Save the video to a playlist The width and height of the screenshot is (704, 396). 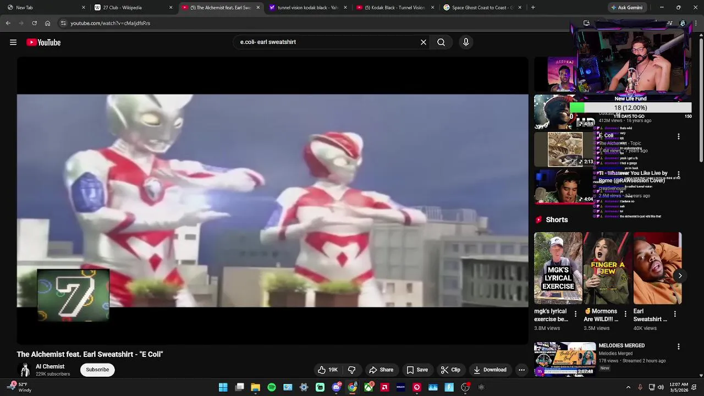[x=417, y=370]
